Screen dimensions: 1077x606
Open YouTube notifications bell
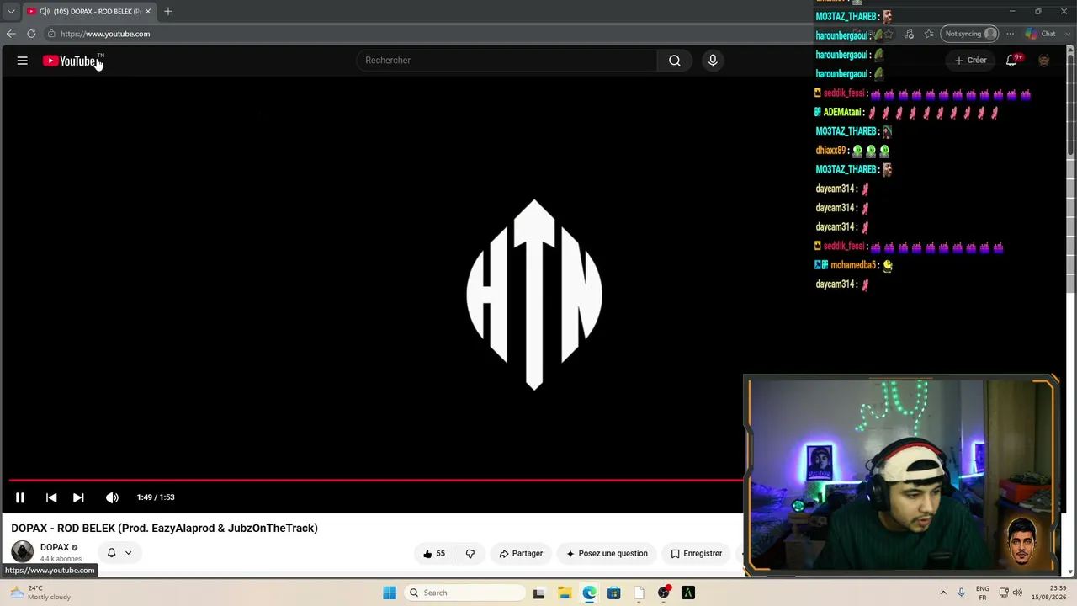(1012, 61)
